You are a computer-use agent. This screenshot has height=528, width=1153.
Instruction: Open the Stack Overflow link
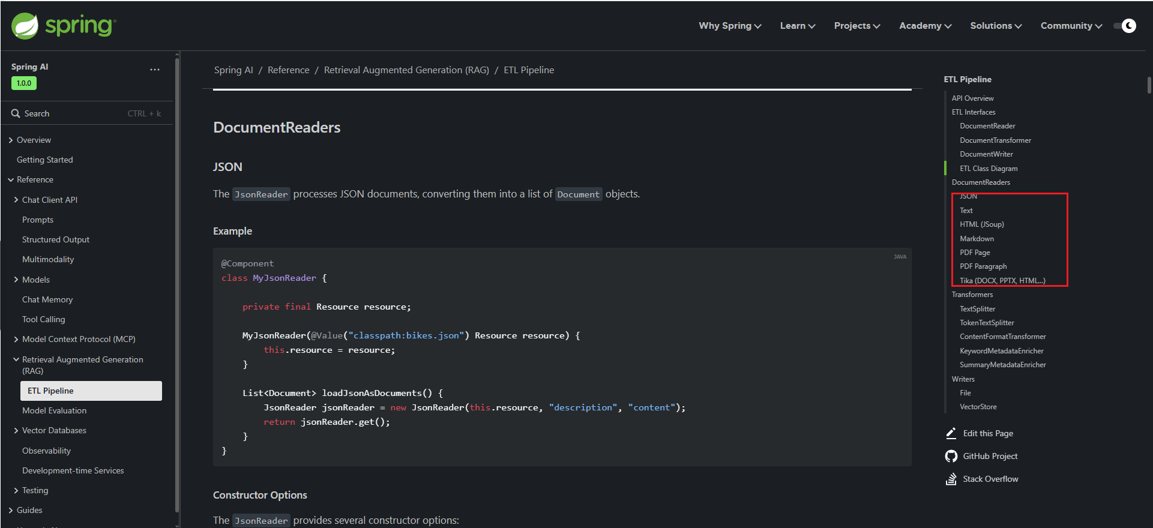point(990,479)
